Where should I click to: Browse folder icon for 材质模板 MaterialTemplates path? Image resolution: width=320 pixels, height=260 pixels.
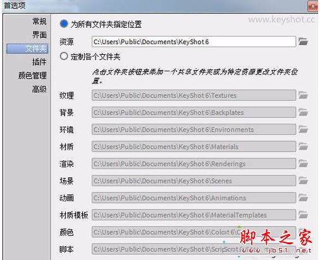click(x=303, y=215)
